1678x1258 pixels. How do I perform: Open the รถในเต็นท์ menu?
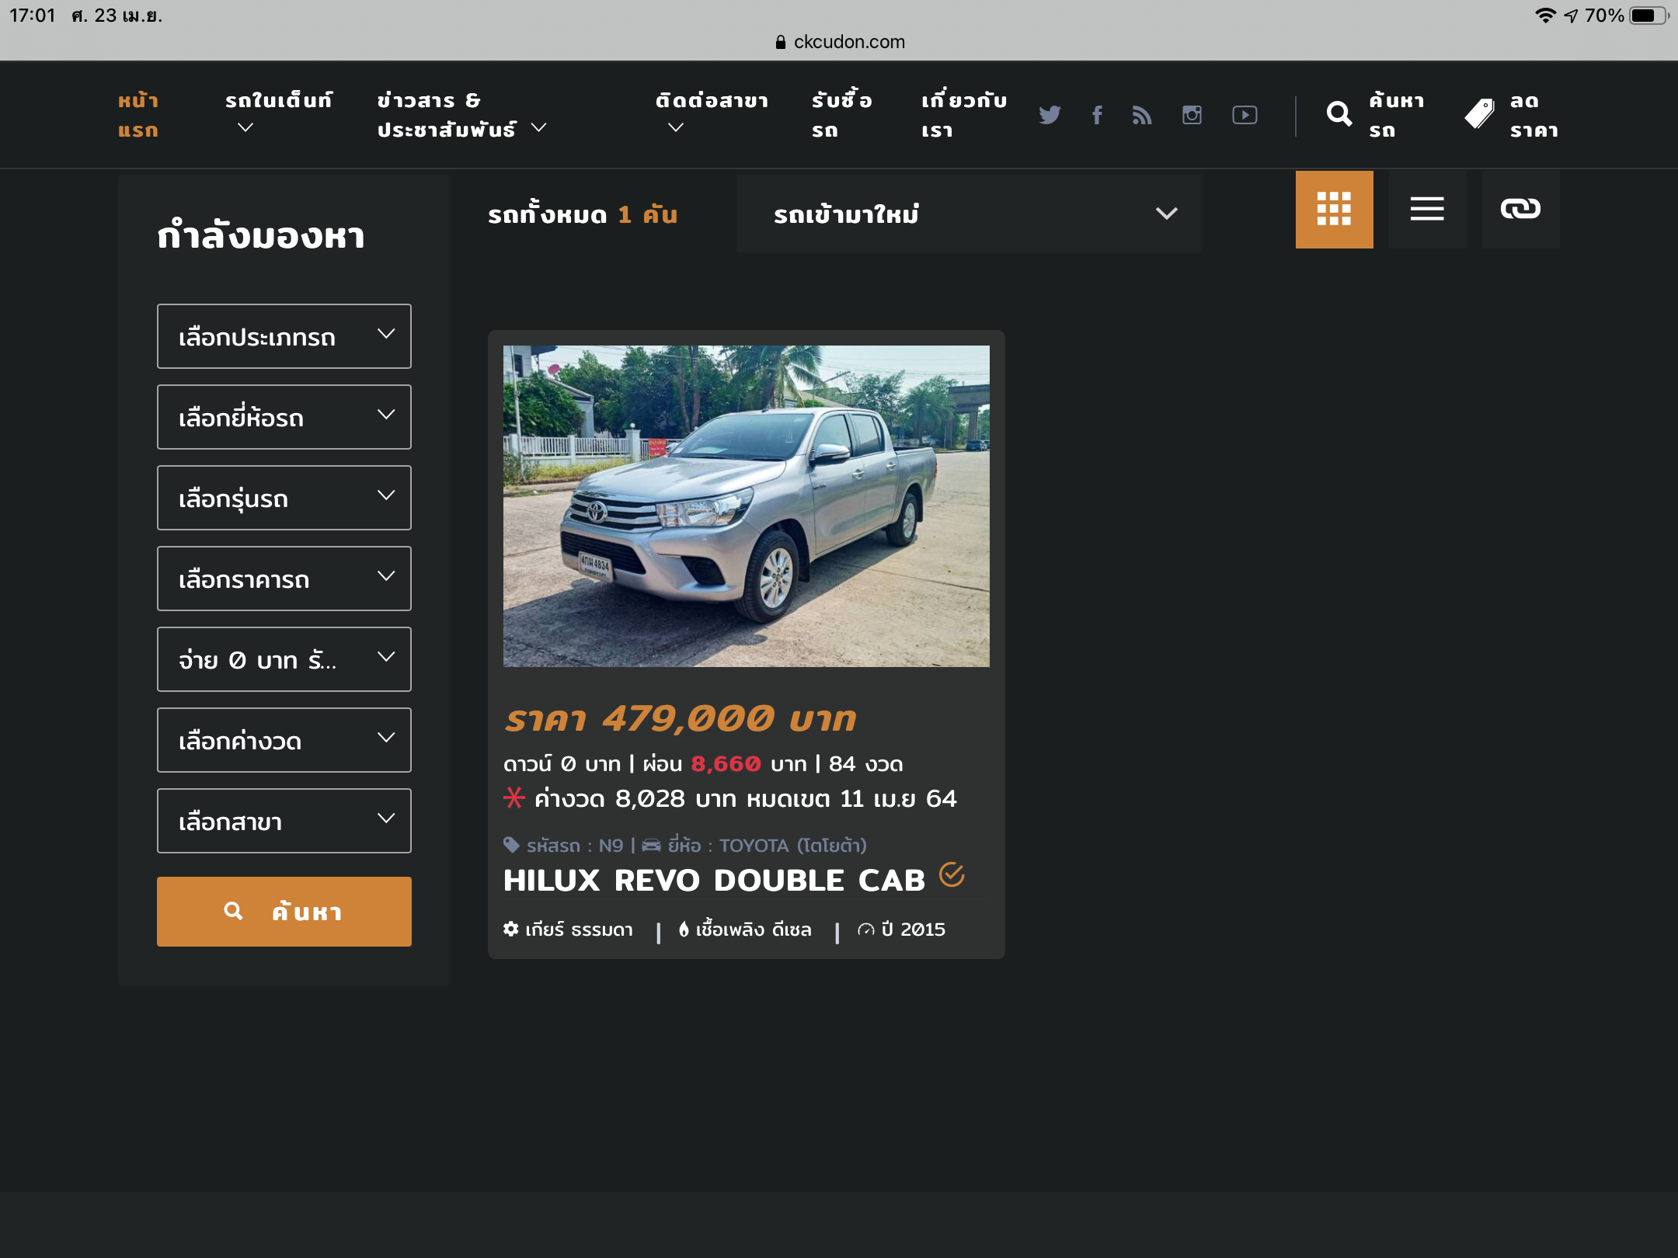pyautogui.click(x=278, y=113)
